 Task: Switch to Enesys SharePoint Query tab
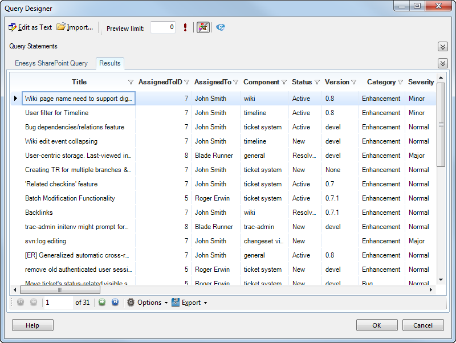click(51, 63)
